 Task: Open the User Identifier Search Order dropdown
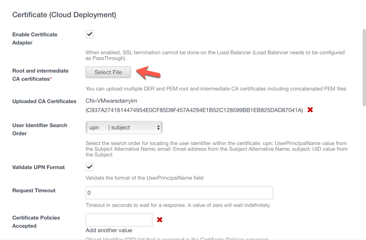(124, 128)
